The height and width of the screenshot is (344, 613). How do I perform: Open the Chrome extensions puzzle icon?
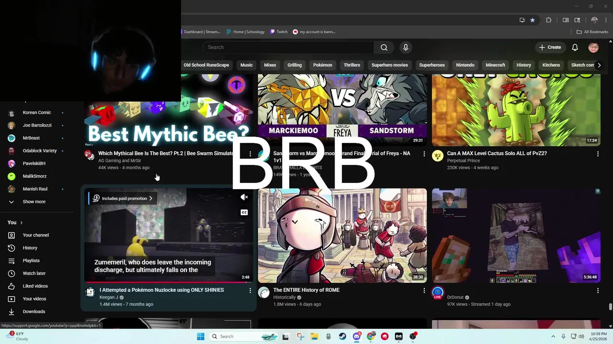coord(549,20)
